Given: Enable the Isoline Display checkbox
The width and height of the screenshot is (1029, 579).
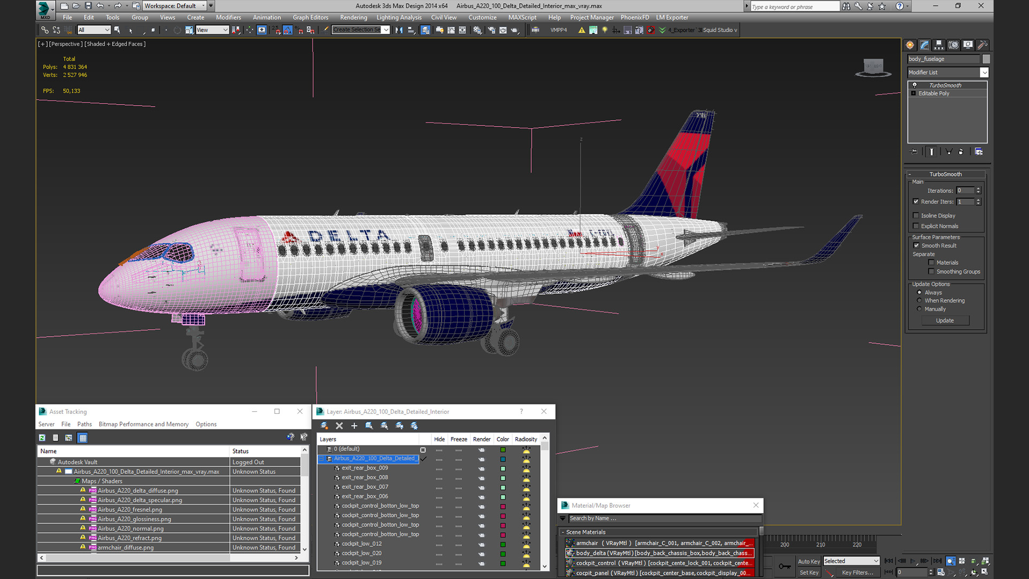Looking at the screenshot, I should [916, 216].
